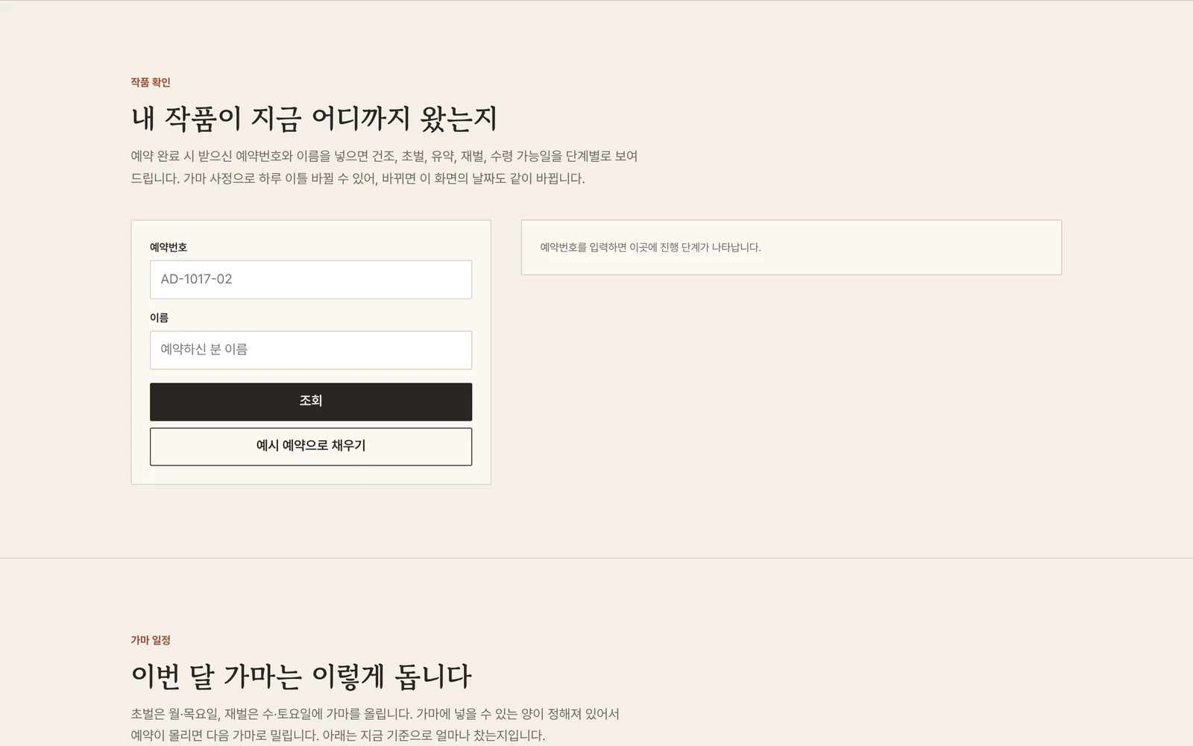Click the 예시 예약으로 채우기 button
This screenshot has height=746, width=1193.
pyautogui.click(x=311, y=446)
